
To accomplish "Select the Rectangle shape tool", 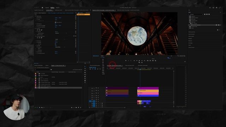I will click(x=85, y=79).
